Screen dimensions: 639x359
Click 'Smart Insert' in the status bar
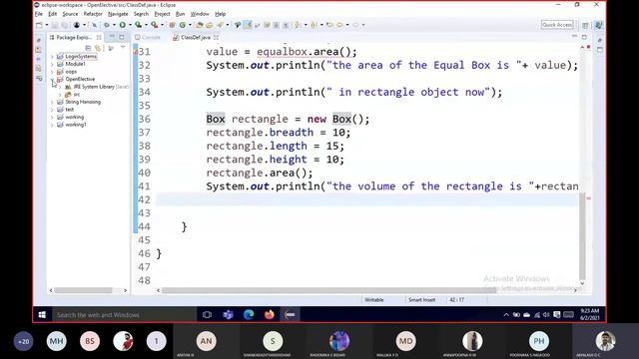pos(421,299)
